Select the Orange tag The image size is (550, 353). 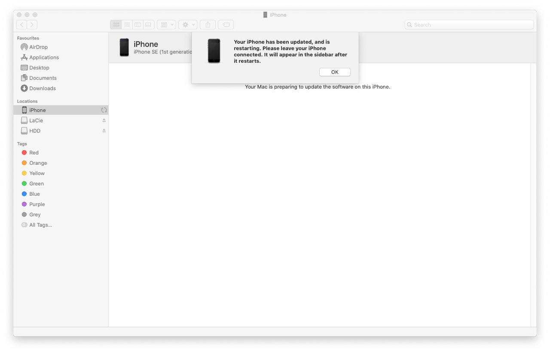[61, 163]
